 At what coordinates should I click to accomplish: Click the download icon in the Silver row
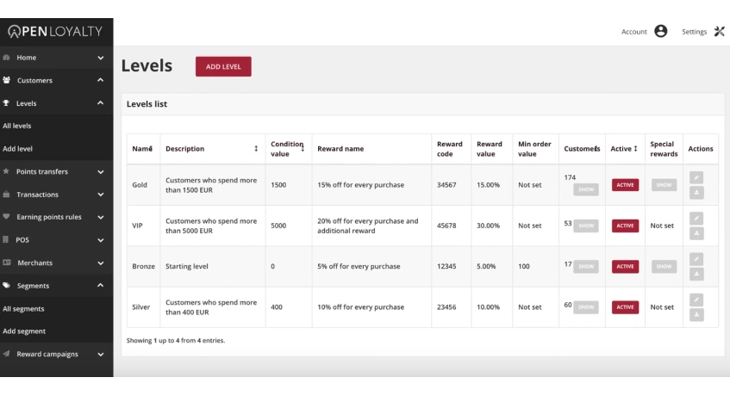[697, 315]
